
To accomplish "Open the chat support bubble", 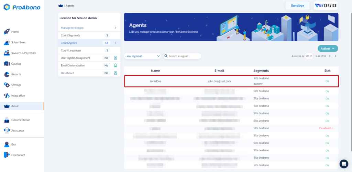I will 344,164.
